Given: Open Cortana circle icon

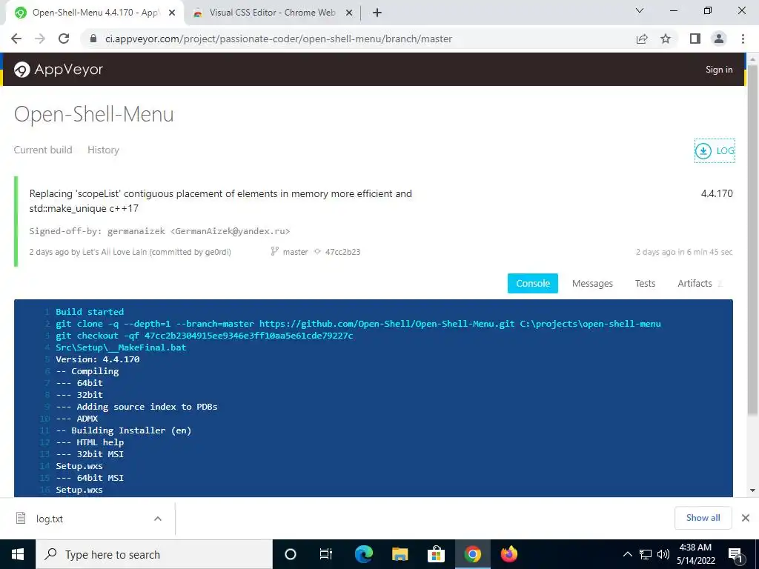Looking at the screenshot, I should point(290,554).
